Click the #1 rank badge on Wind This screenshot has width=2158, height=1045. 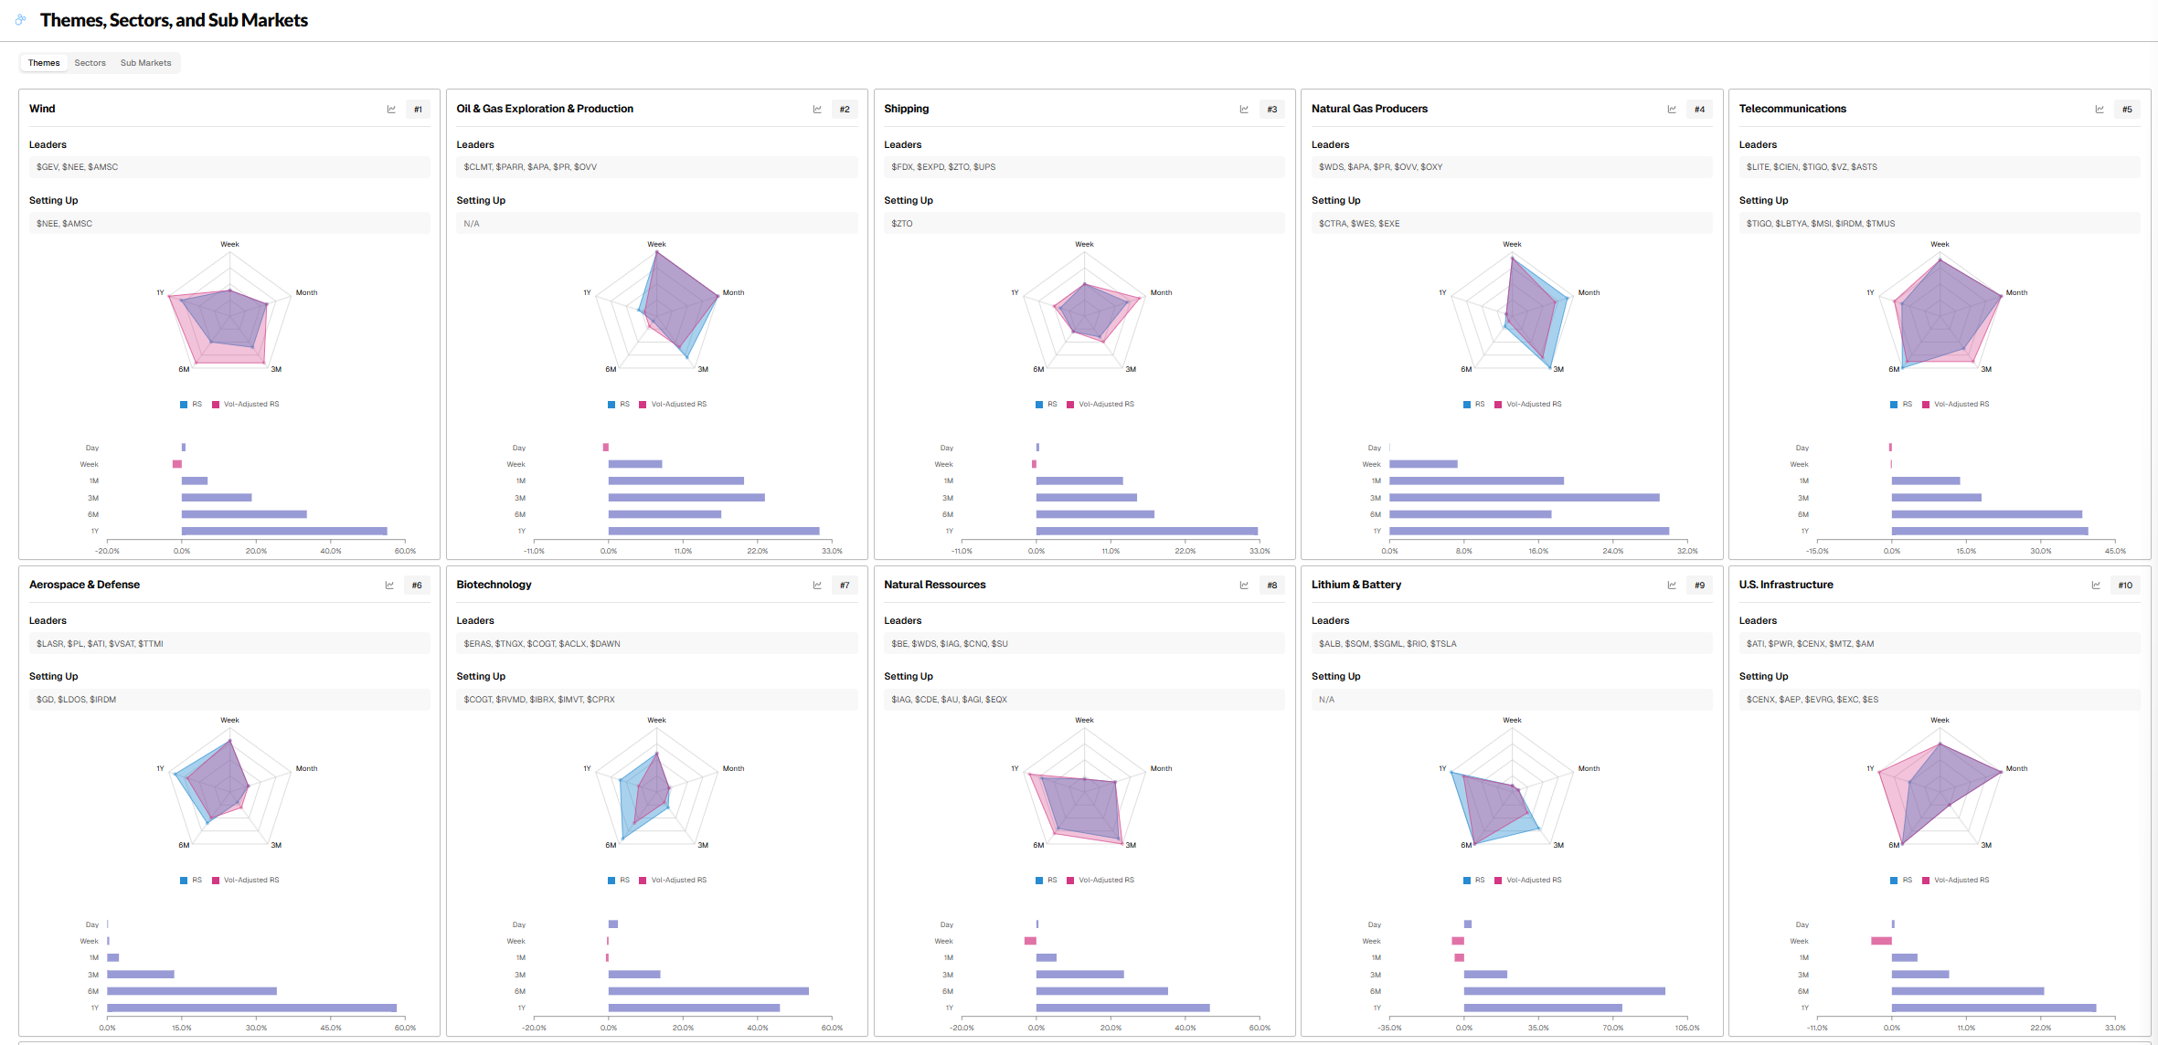(418, 110)
